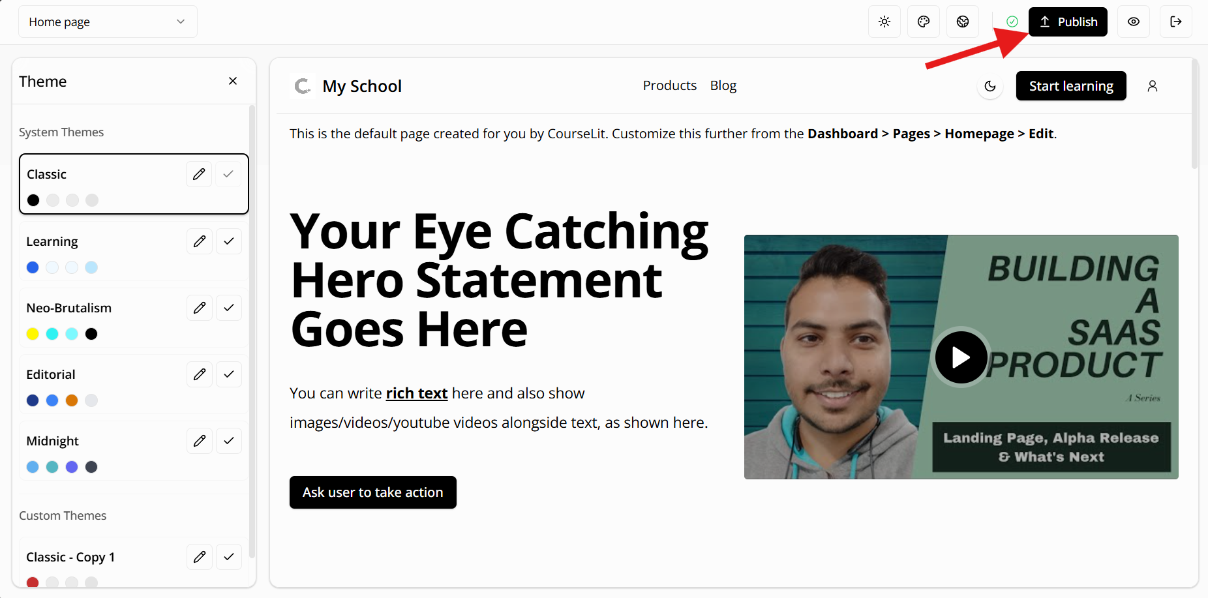The width and height of the screenshot is (1208, 598).
Task: Preview the page with the eye icon
Action: (x=1134, y=22)
